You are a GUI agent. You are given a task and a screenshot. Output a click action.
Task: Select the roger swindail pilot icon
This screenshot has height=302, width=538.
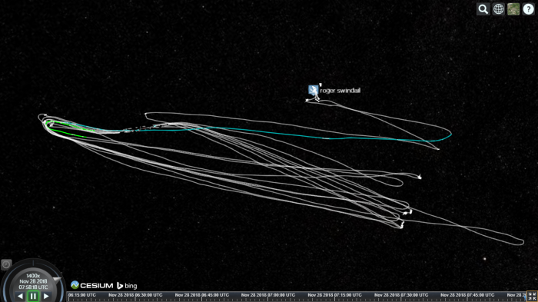pos(313,90)
